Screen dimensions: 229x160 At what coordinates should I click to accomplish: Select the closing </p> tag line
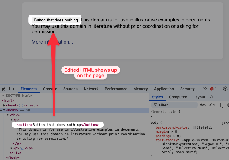[17, 143]
